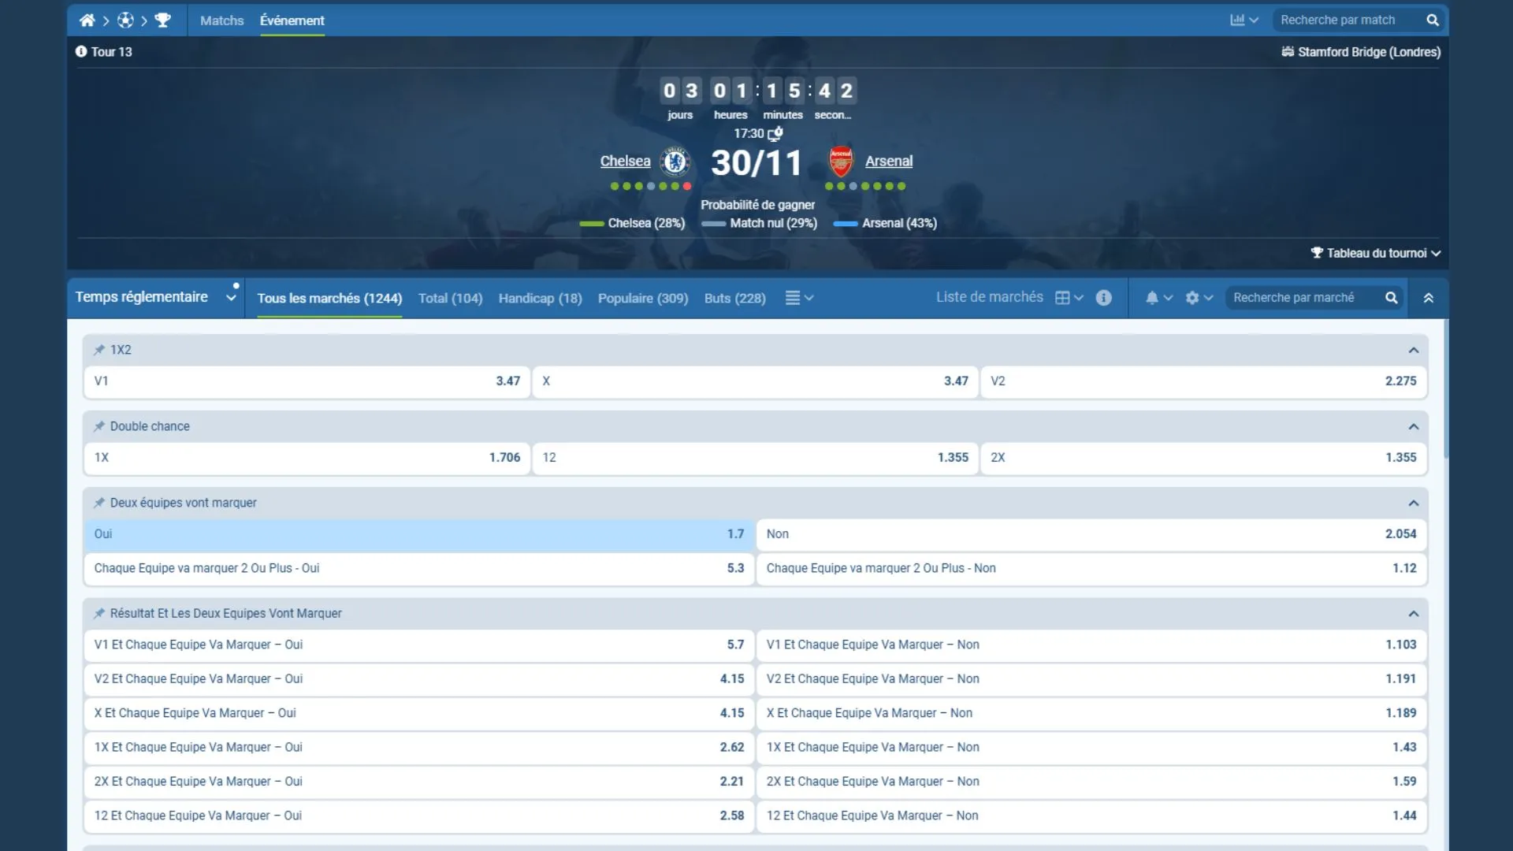1513x851 pixels.
Task: Click the market info icon
Action: pos(1103,298)
